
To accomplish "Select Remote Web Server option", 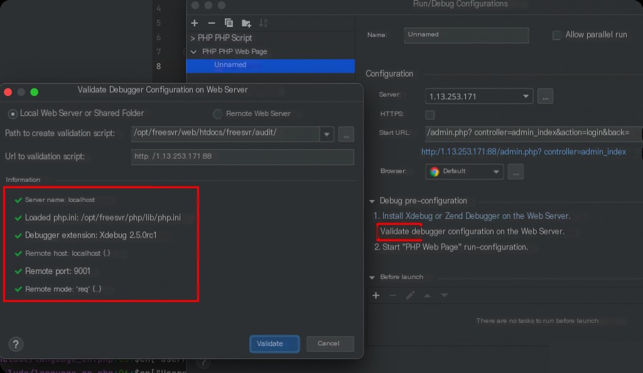I will click(217, 114).
